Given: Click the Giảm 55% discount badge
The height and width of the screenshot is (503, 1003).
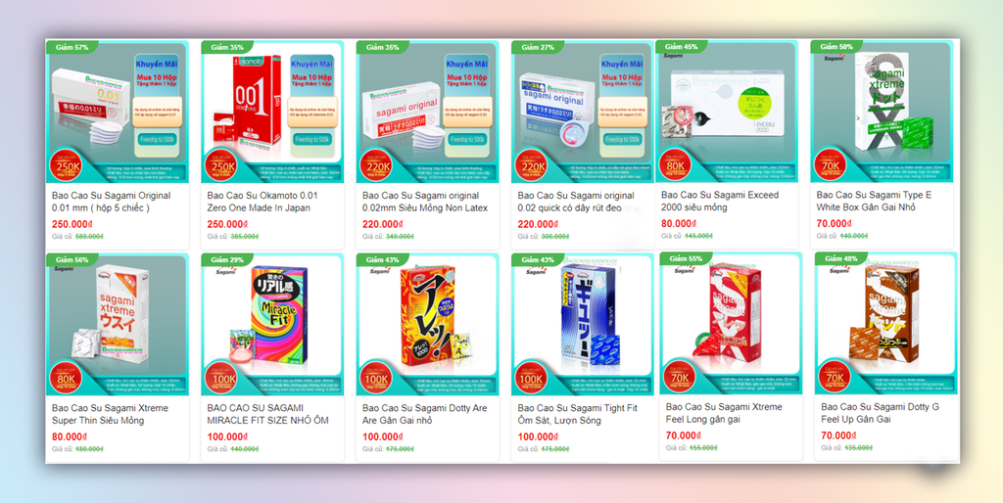Looking at the screenshot, I should point(685,259).
